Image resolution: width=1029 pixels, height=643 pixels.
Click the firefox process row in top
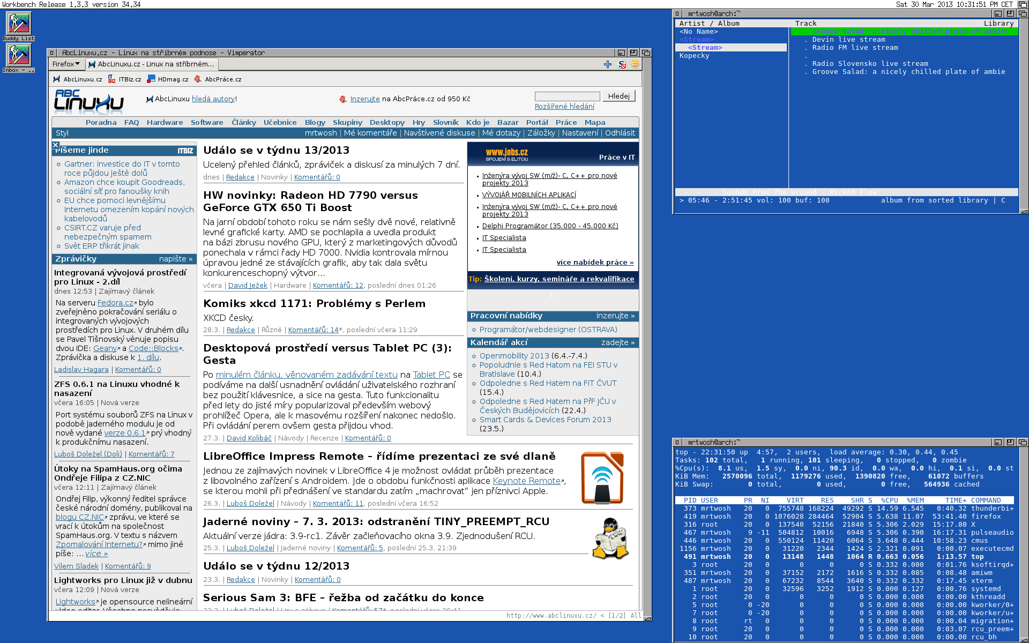coord(844,517)
